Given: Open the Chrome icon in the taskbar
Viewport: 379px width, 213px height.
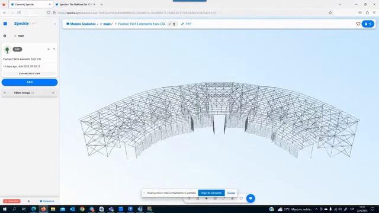Looking at the screenshot, I should point(82,209).
